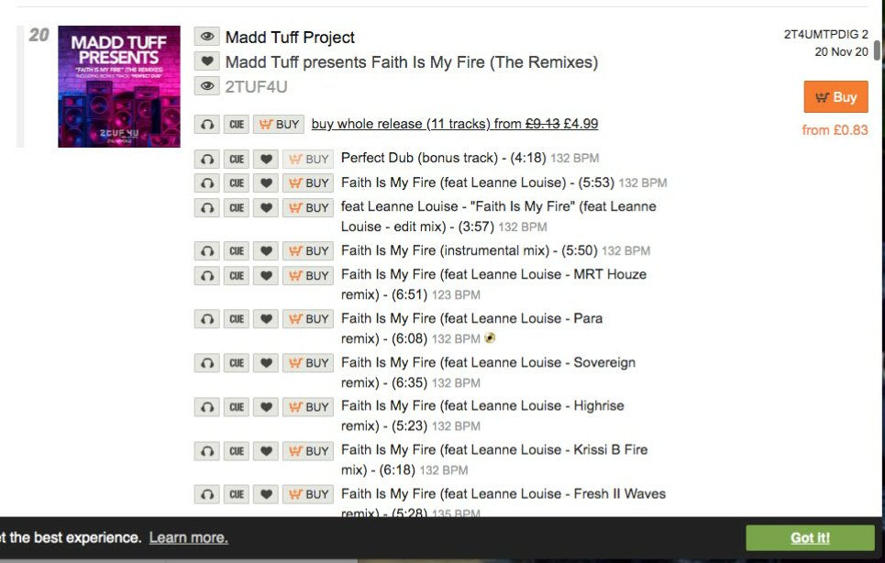Click the orange Buy button
Image resolution: width=885 pixels, height=563 pixels.
tap(835, 97)
